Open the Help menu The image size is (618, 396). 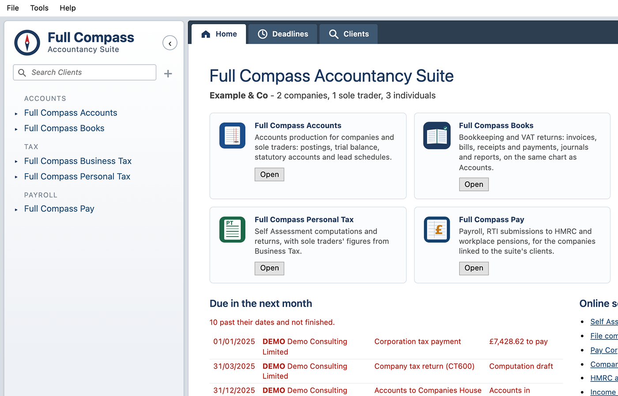68,8
